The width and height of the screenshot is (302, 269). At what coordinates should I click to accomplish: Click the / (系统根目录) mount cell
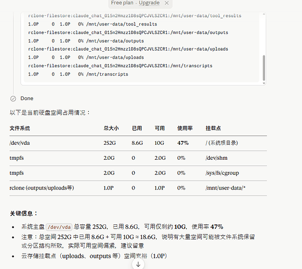coord(222,143)
